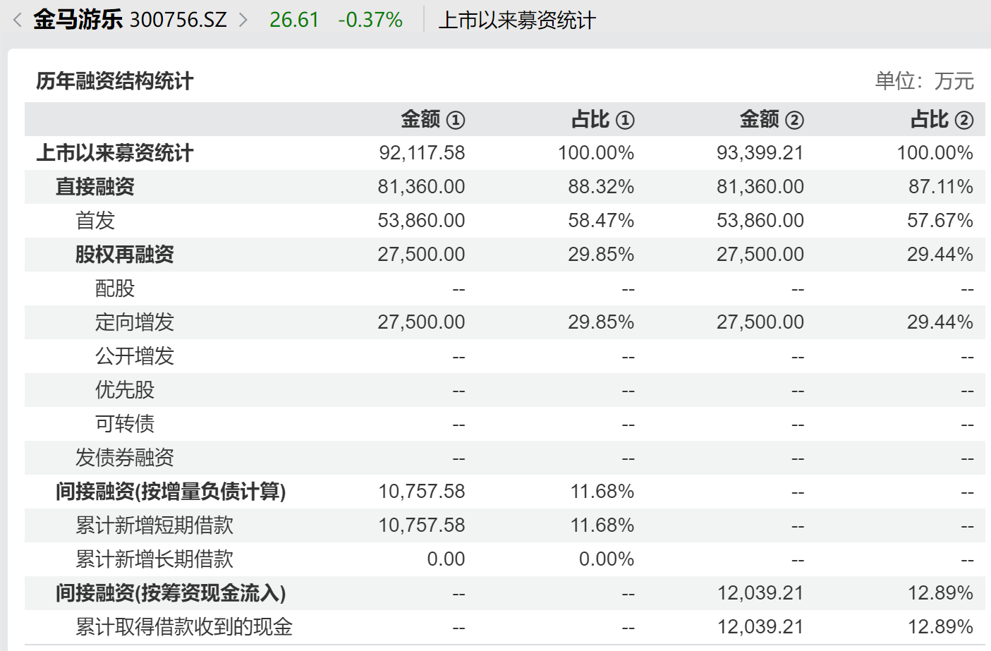The image size is (991, 651).
Task: Click the circled 2 icon beside 占比
Action: tap(964, 121)
